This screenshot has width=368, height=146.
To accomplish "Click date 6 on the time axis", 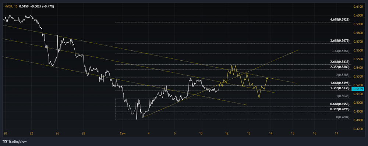I will pyautogui.click(x=175, y=133).
